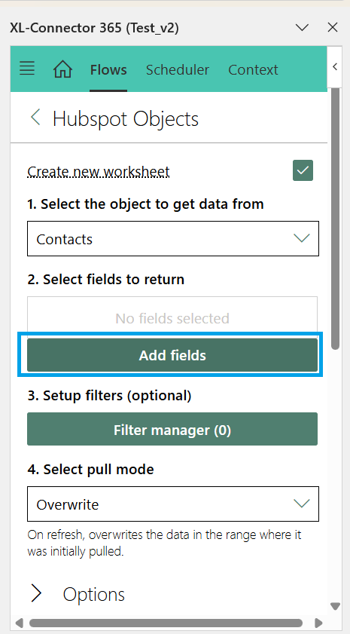Click the horizontal scrollbar right arrow
The height and width of the screenshot is (634, 350).
point(318,623)
